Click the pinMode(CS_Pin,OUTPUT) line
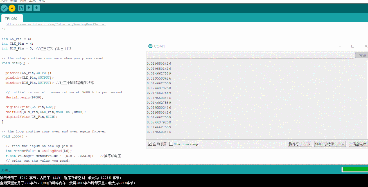 pos(29,73)
